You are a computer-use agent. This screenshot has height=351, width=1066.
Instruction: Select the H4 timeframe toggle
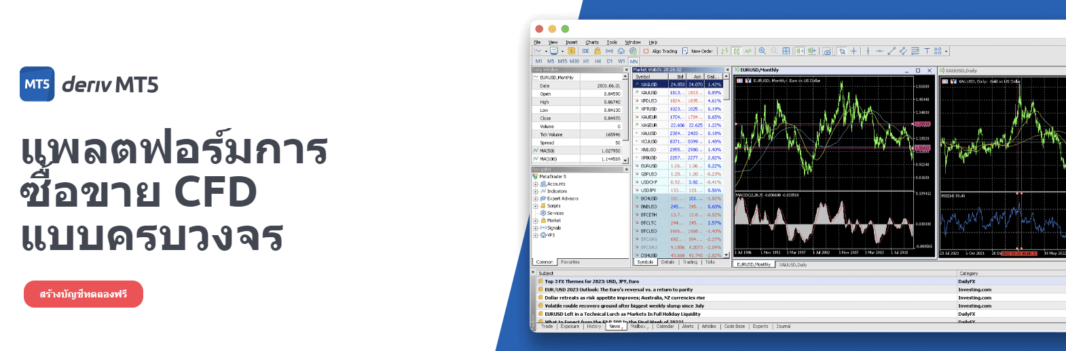[x=598, y=61]
